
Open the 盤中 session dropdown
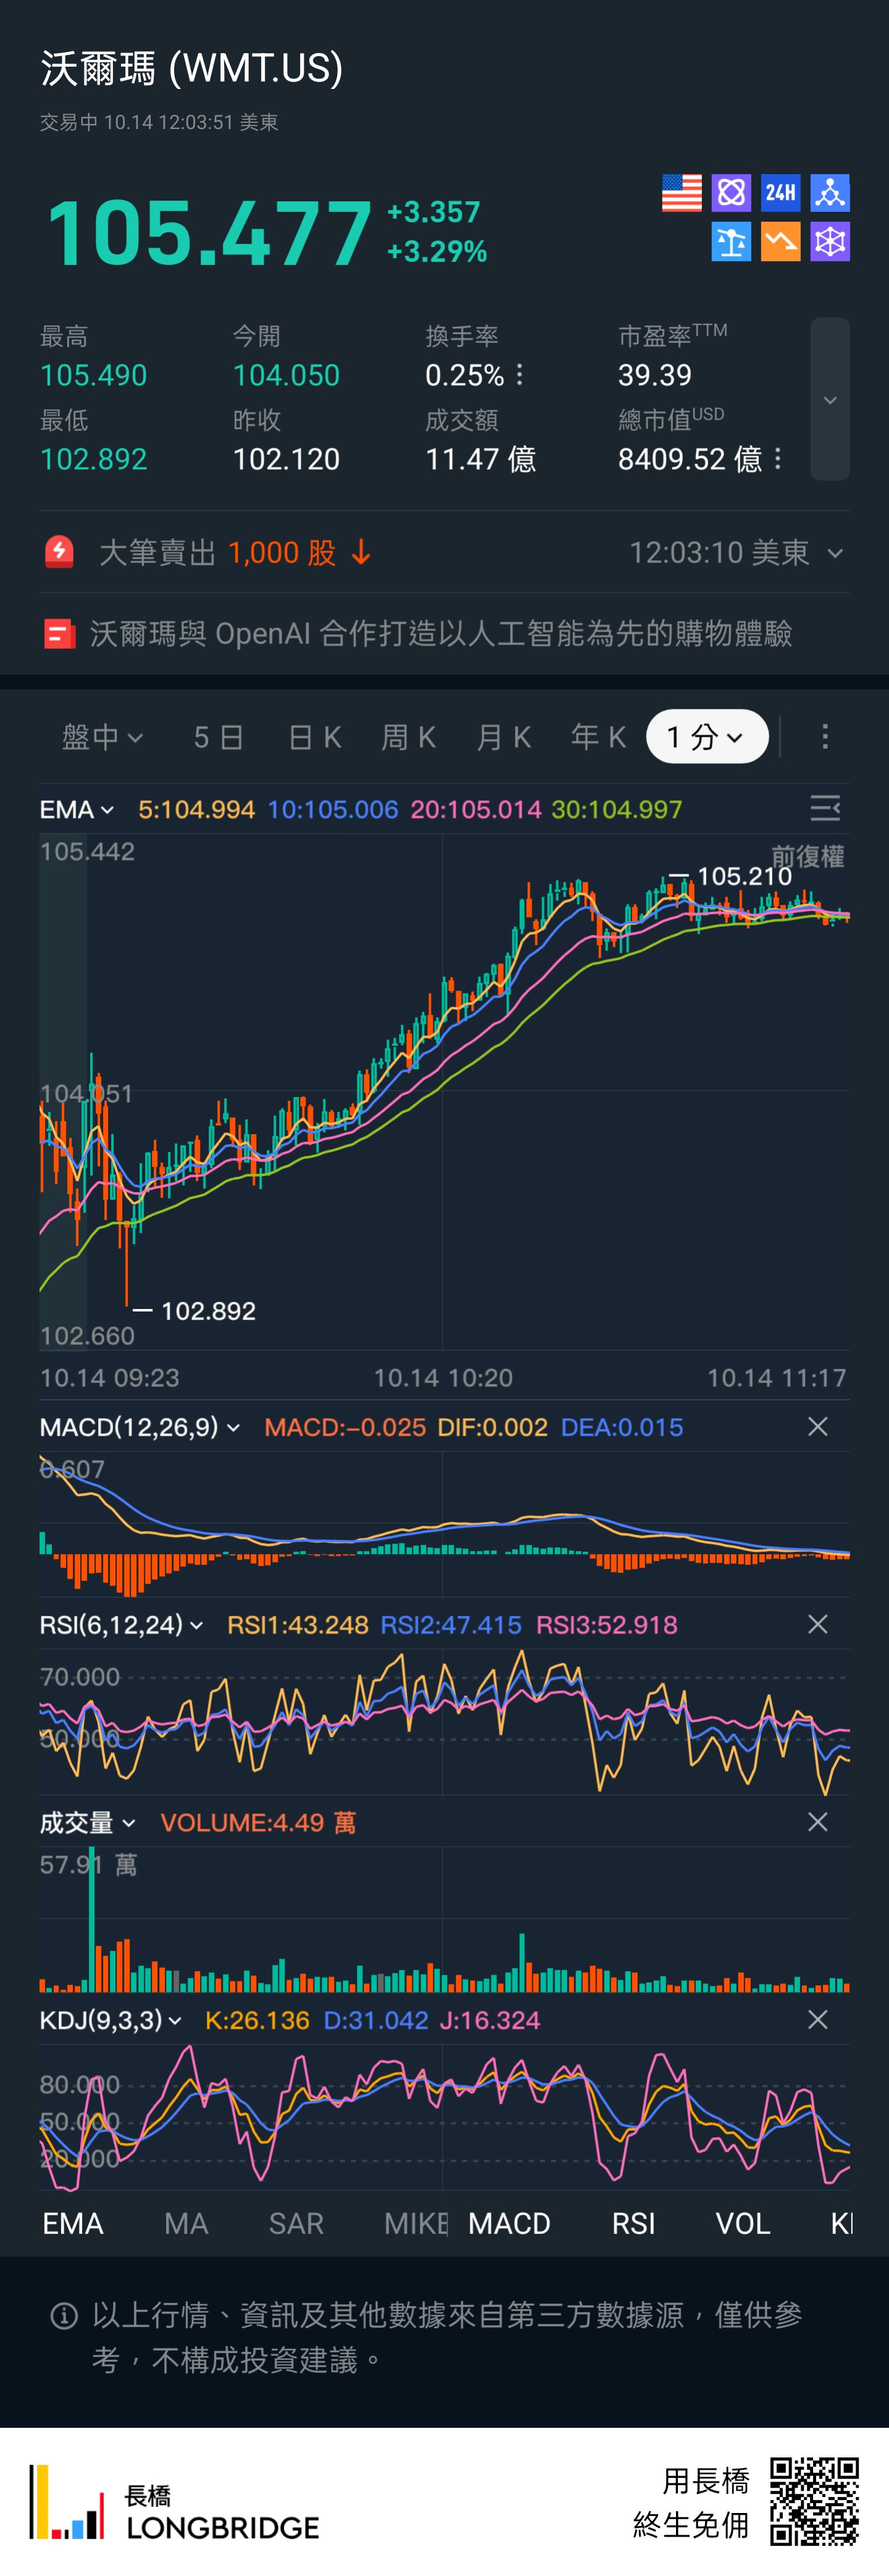102,737
